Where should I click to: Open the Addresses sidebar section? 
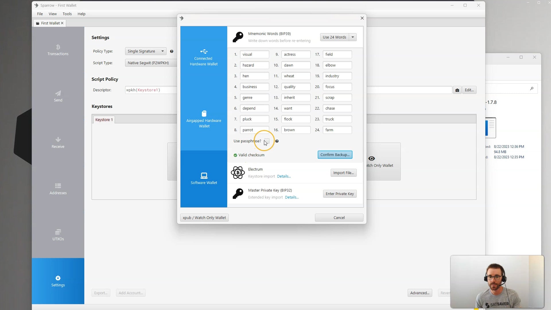tap(58, 189)
